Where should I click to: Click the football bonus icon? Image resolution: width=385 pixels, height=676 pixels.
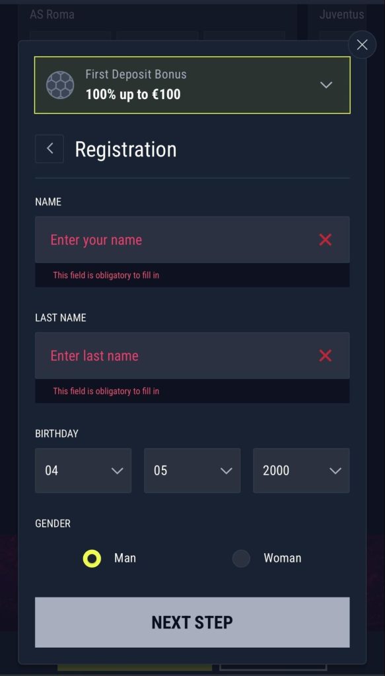(x=60, y=85)
